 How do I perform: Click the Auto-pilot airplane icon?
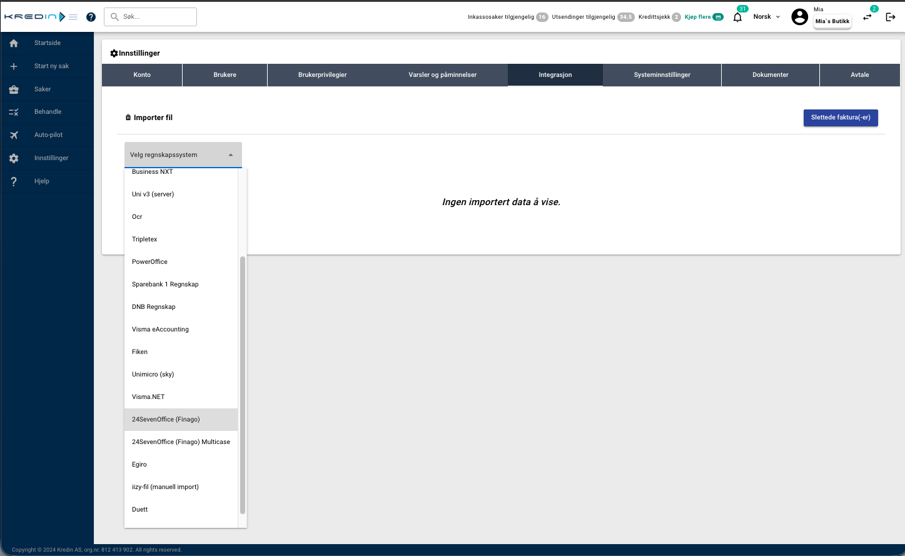[x=14, y=135]
